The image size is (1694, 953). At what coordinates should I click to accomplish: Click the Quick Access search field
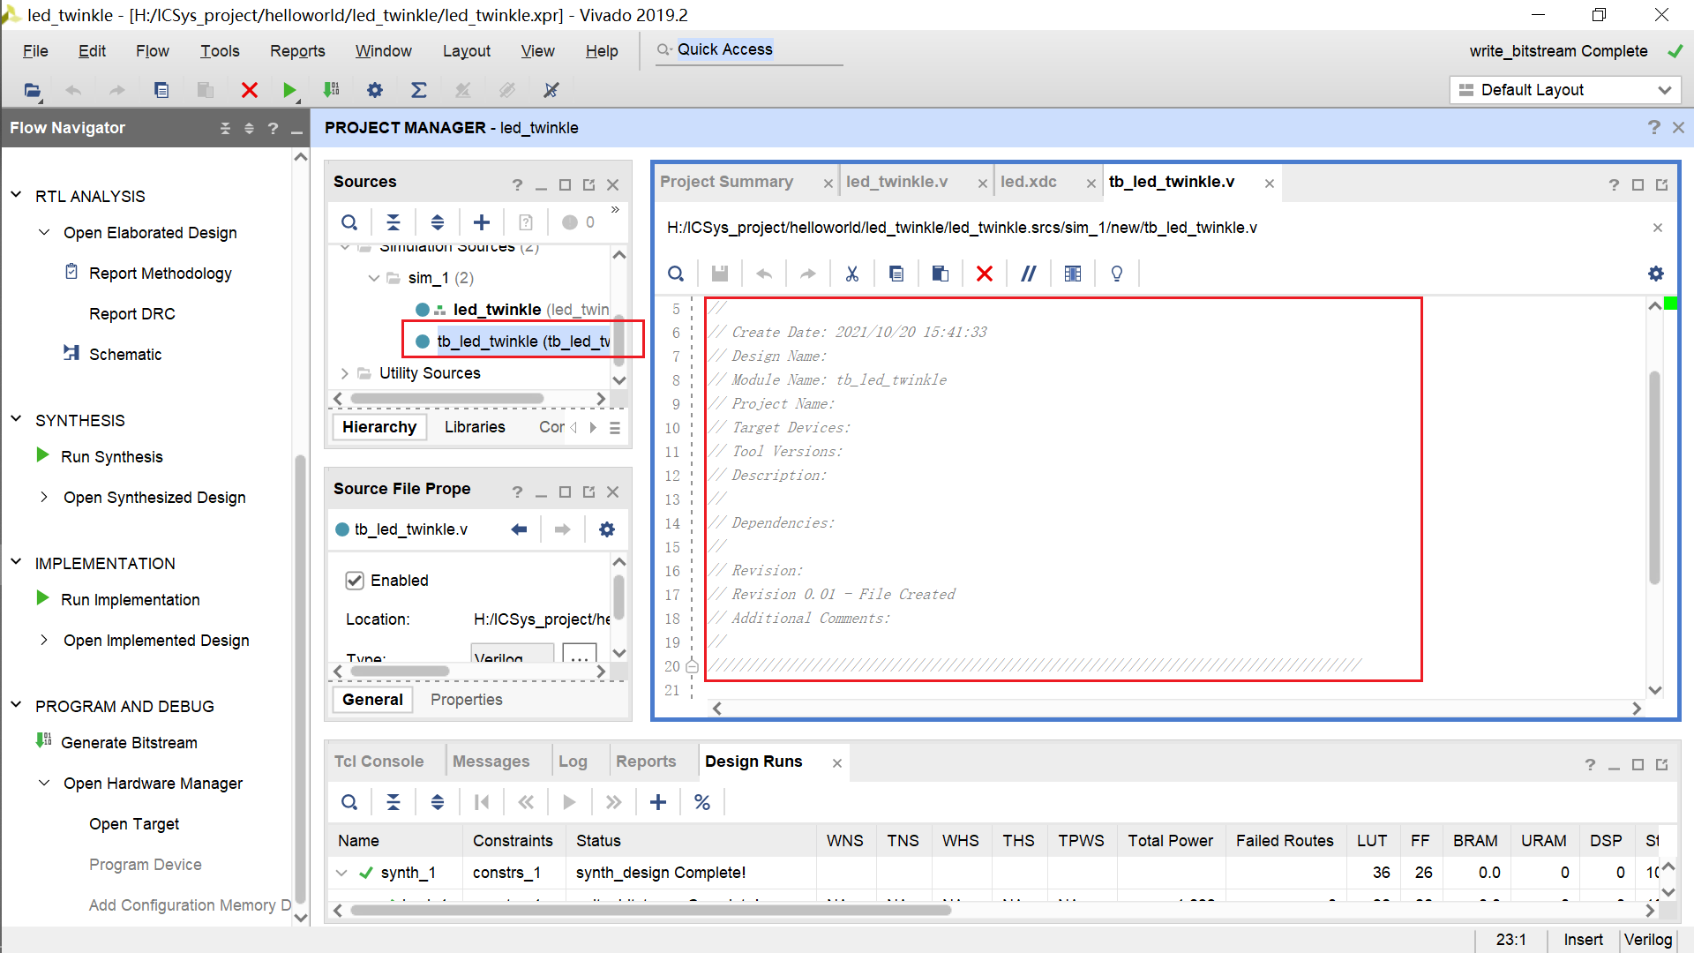click(x=750, y=50)
